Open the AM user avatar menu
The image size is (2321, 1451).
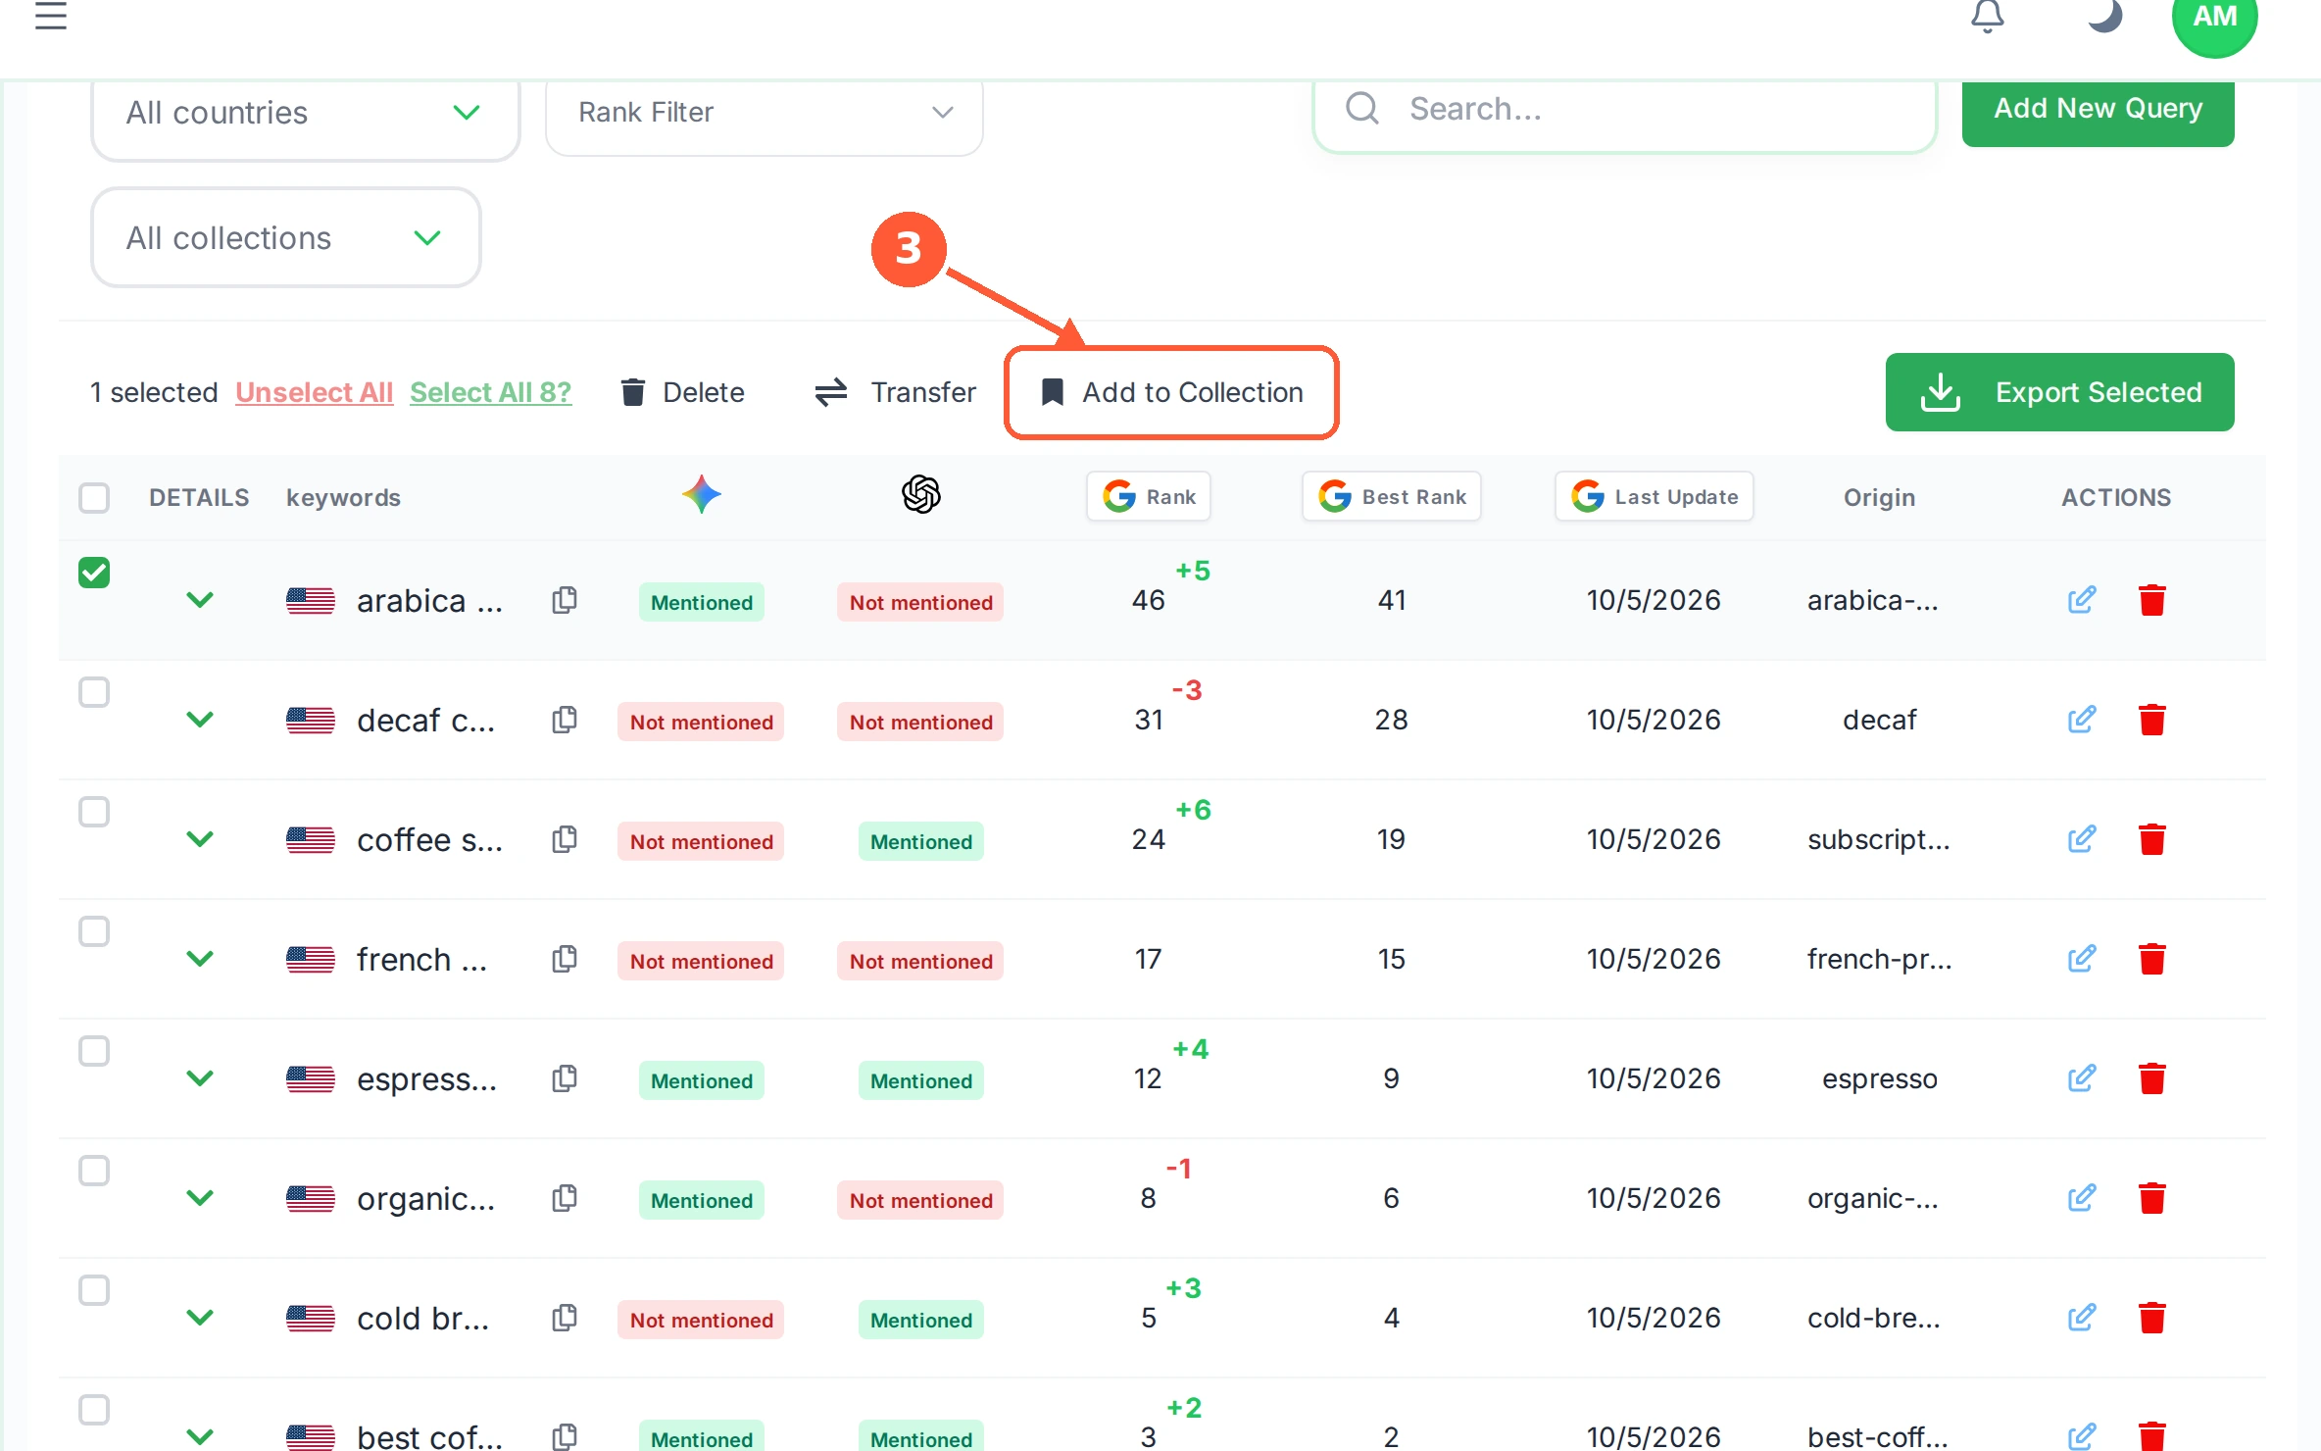(2215, 20)
